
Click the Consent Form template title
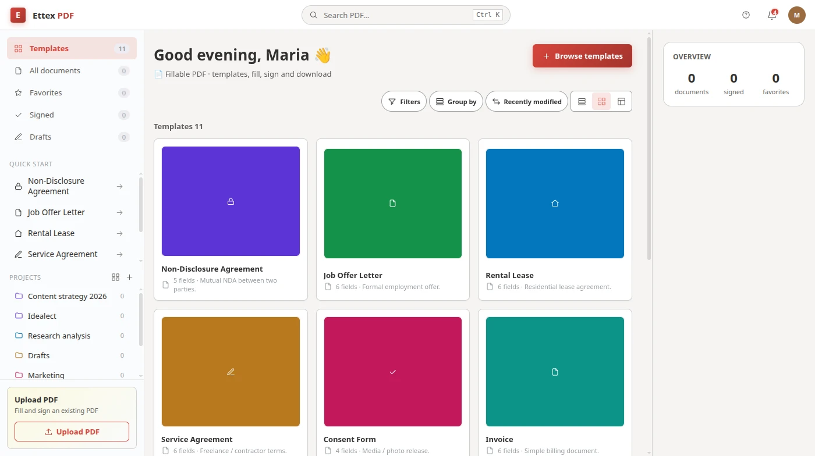(x=349, y=439)
